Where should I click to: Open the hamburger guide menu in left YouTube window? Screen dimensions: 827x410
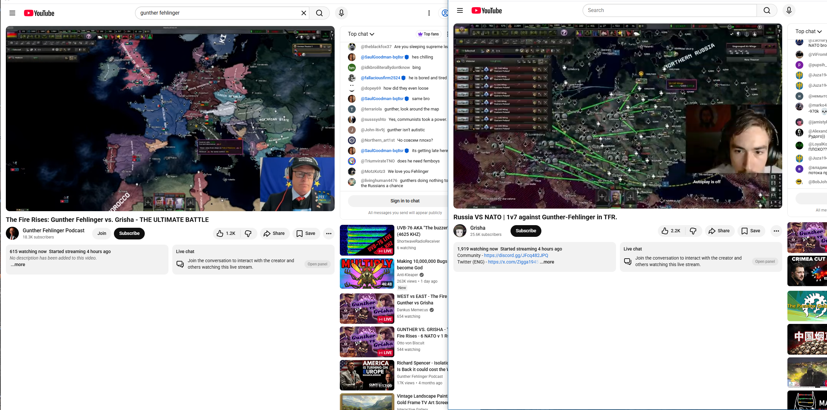pyautogui.click(x=12, y=13)
